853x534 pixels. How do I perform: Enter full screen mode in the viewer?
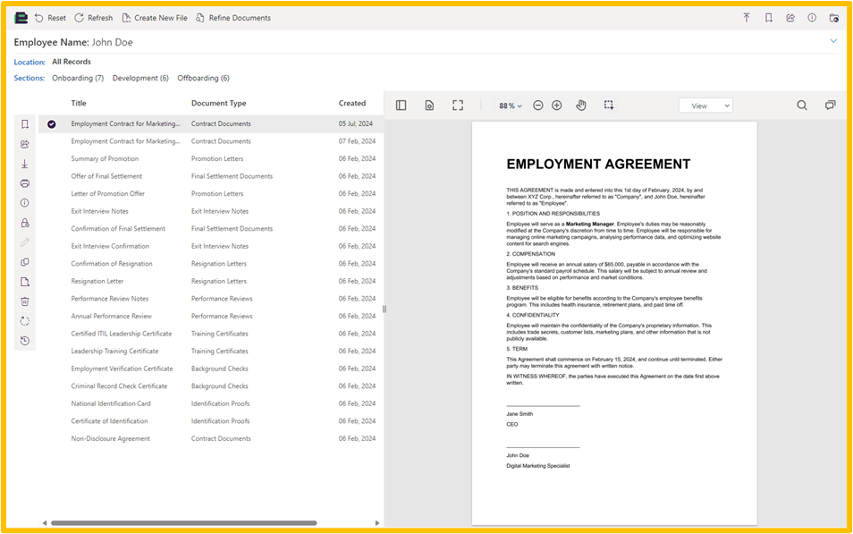(x=458, y=106)
